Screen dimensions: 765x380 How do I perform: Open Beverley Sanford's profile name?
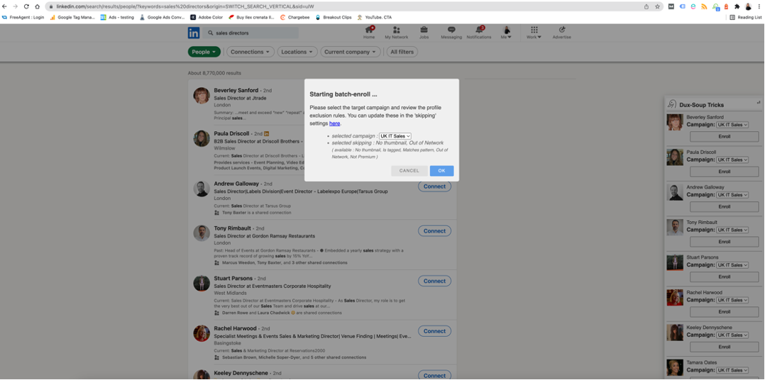236,90
